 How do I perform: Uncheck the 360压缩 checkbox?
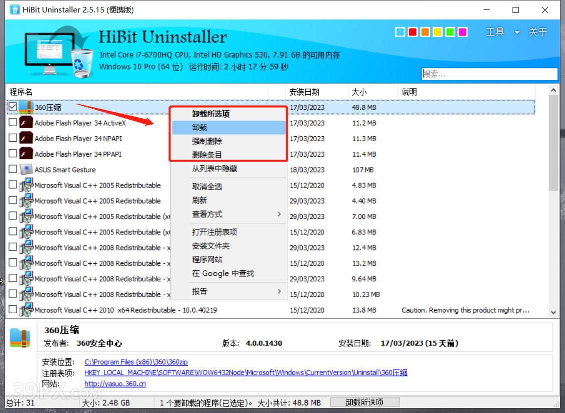click(x=12, y=107)
